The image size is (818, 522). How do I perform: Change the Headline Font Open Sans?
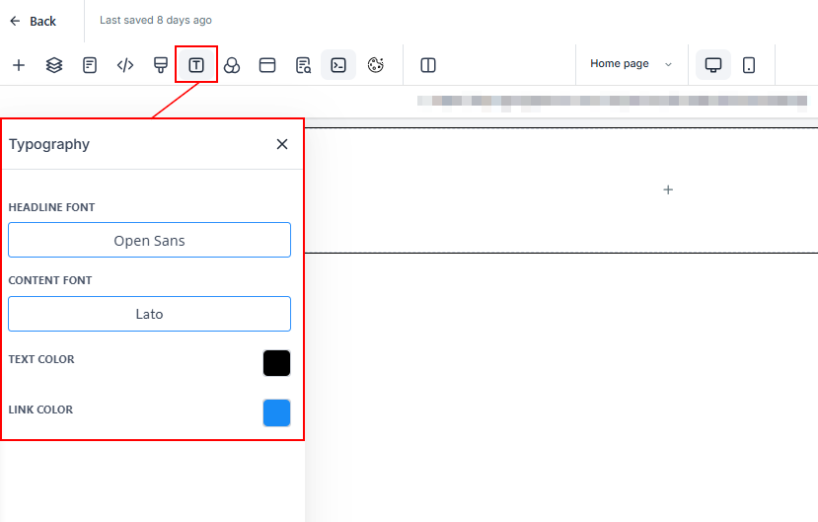(x=149, y=240)
